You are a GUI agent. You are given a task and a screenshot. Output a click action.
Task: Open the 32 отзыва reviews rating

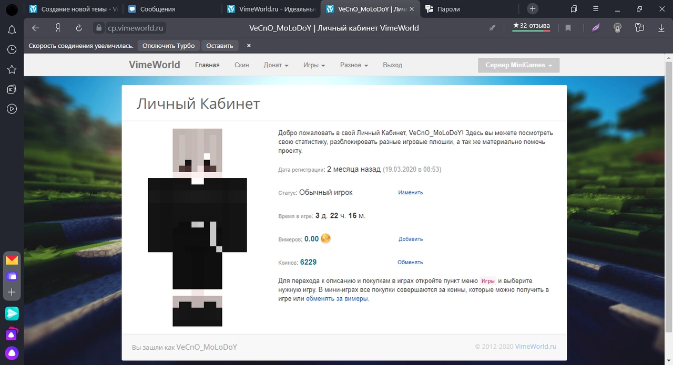[532, 27]
